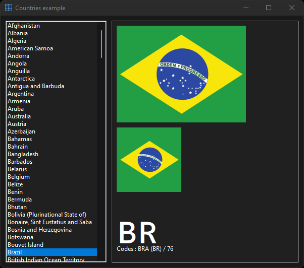This screenshot has width=304, height=268.
Task: Select Armenia from the list
Action: click(x=52, y=101)
